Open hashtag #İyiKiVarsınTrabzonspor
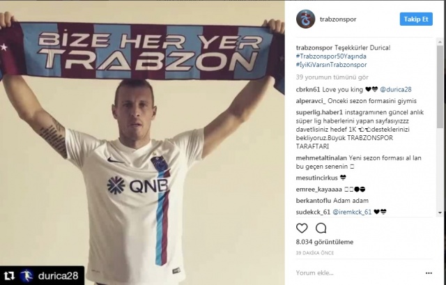Screen dimensions: 446x285 pos(332,65)
